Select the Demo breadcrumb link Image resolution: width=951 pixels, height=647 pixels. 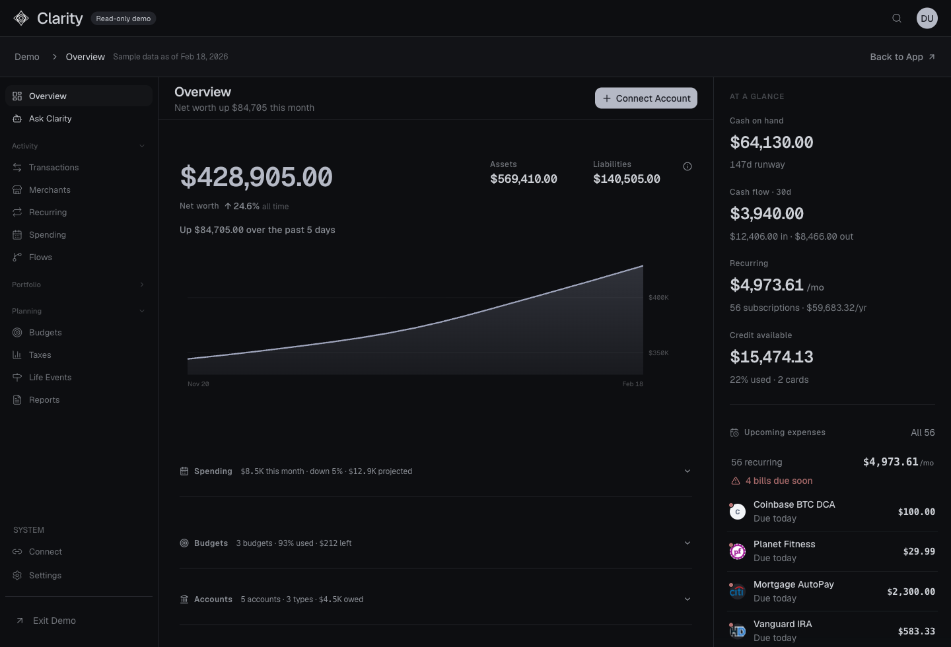[26, 57]
